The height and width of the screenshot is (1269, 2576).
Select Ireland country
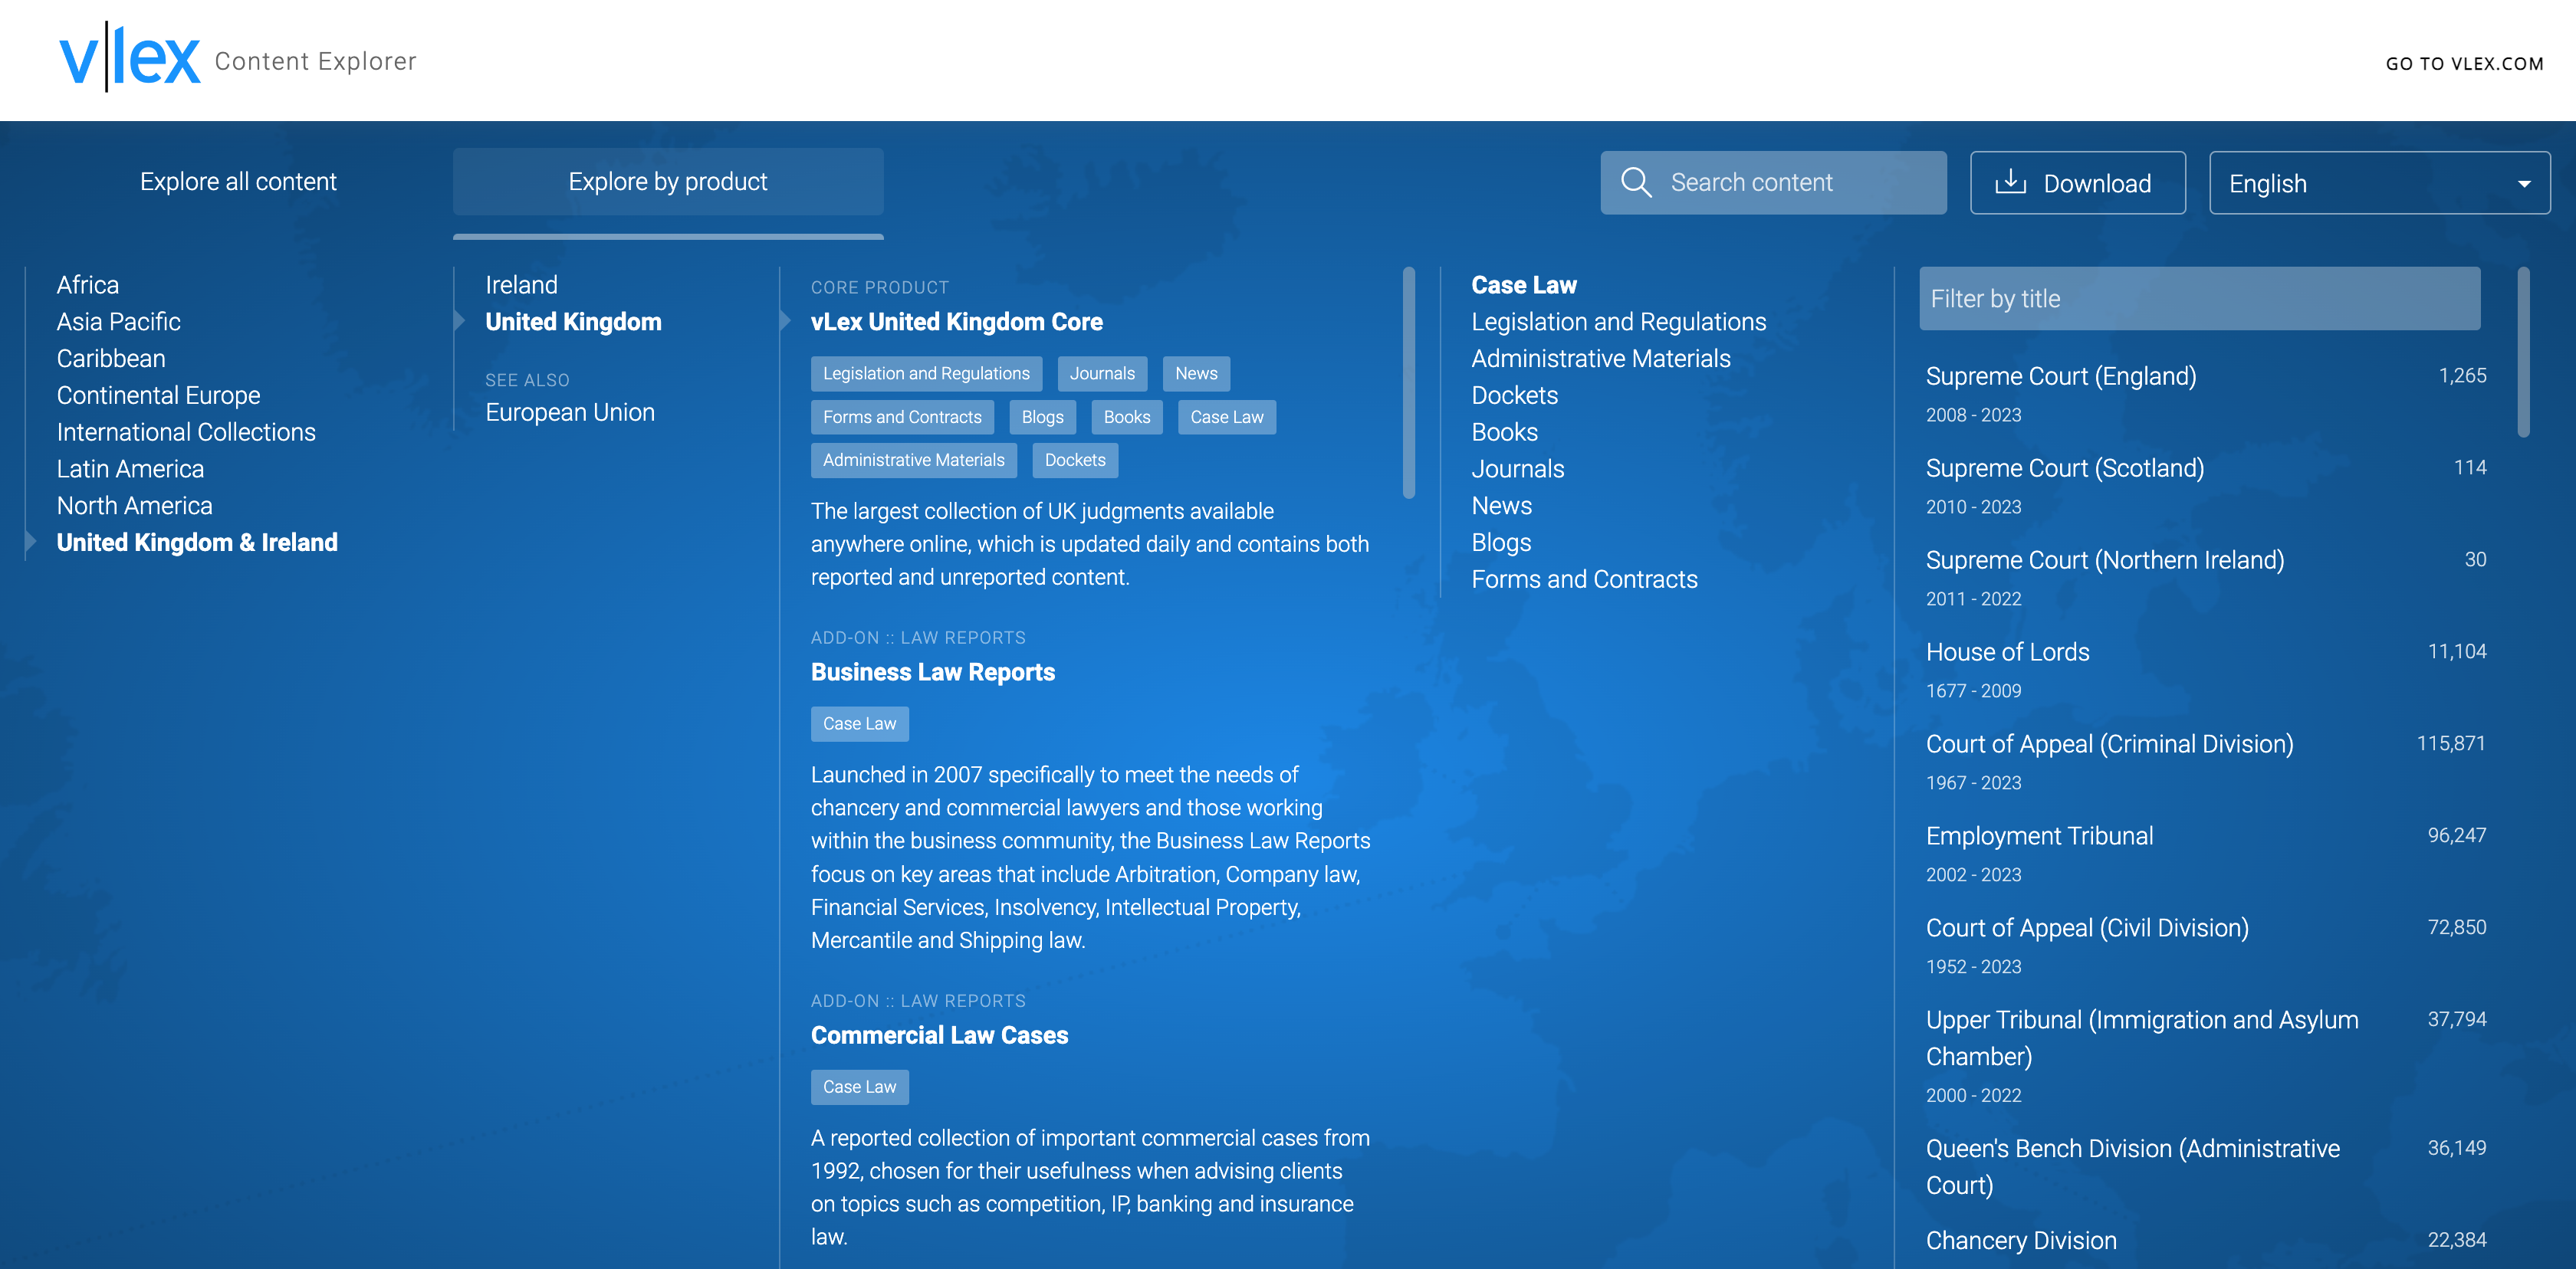click(x=521, y=285)
